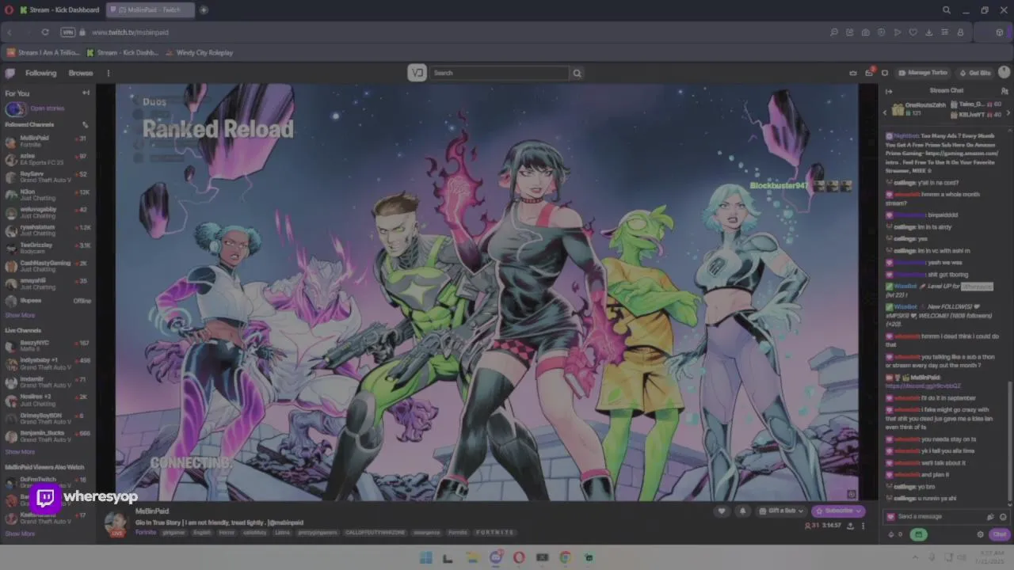This screenshot has height=570, width=1014.
Task: Open the CashNastyGaming channel
Action: pyautogui.click(x=48, y=266)
